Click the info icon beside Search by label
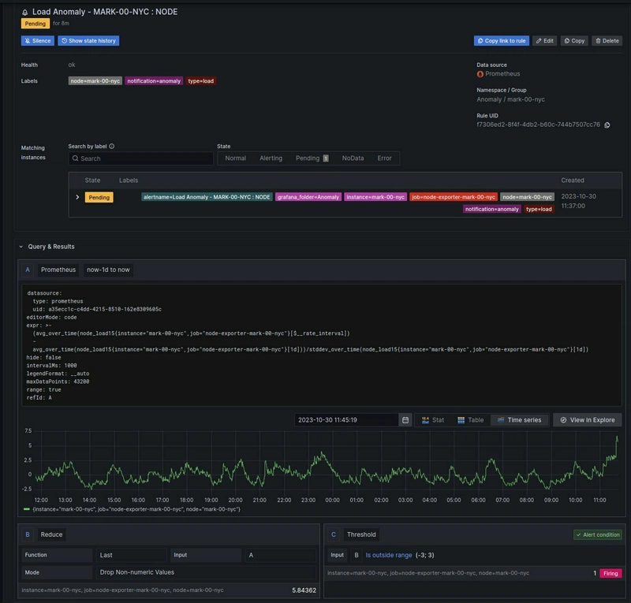 pyautogui.click(x=112, y=146)
